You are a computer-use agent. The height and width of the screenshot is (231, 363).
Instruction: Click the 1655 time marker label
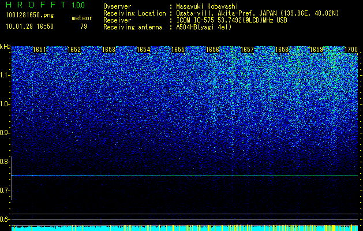click(x=178, y=50)
